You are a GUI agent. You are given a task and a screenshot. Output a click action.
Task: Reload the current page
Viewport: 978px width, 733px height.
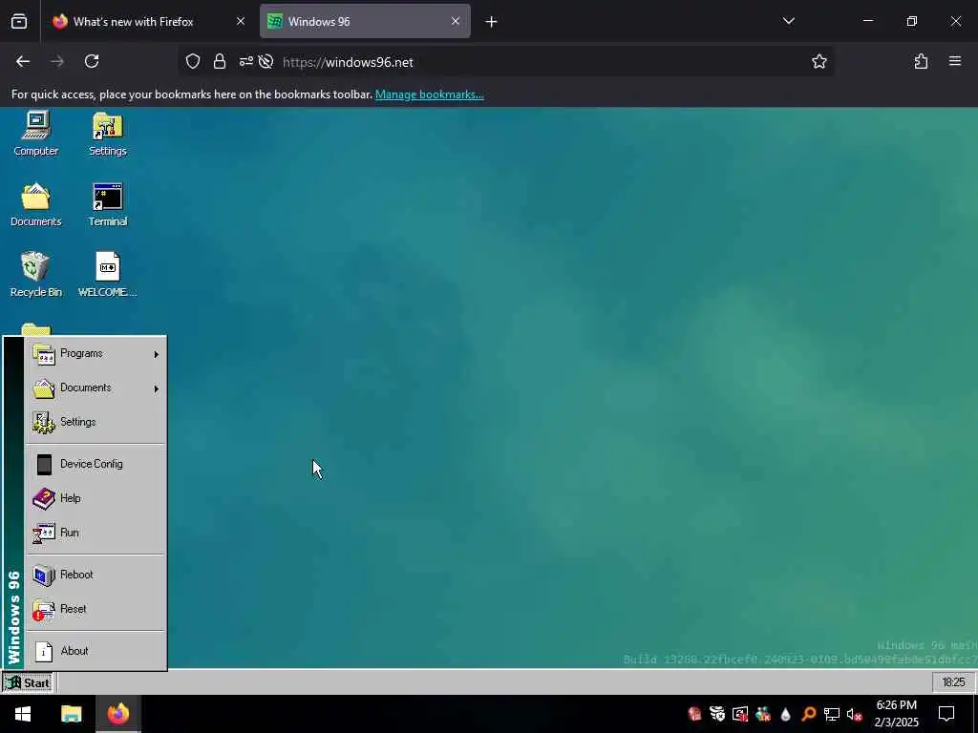pos(92,61)
